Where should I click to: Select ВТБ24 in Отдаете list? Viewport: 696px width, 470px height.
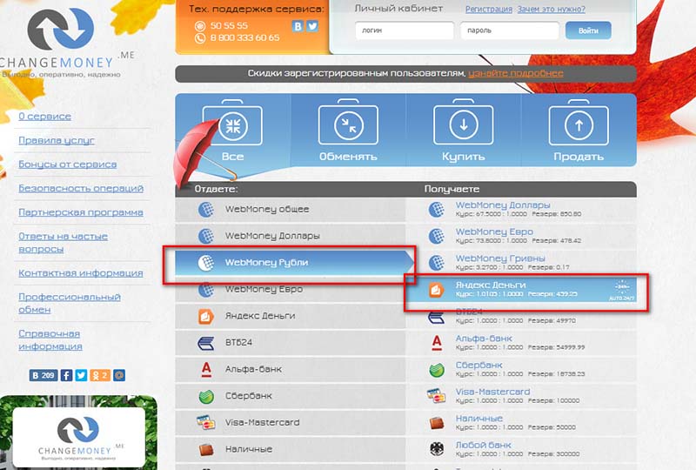(291, 343)
